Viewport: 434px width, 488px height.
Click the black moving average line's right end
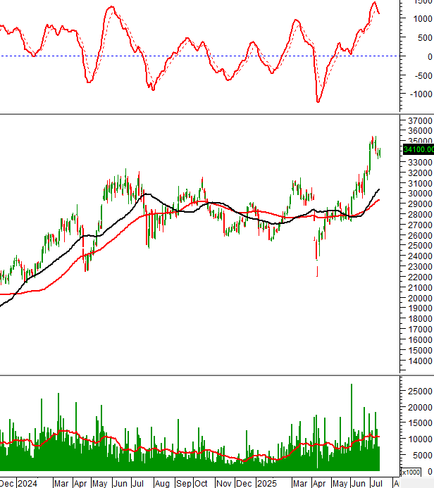(380, 189)
